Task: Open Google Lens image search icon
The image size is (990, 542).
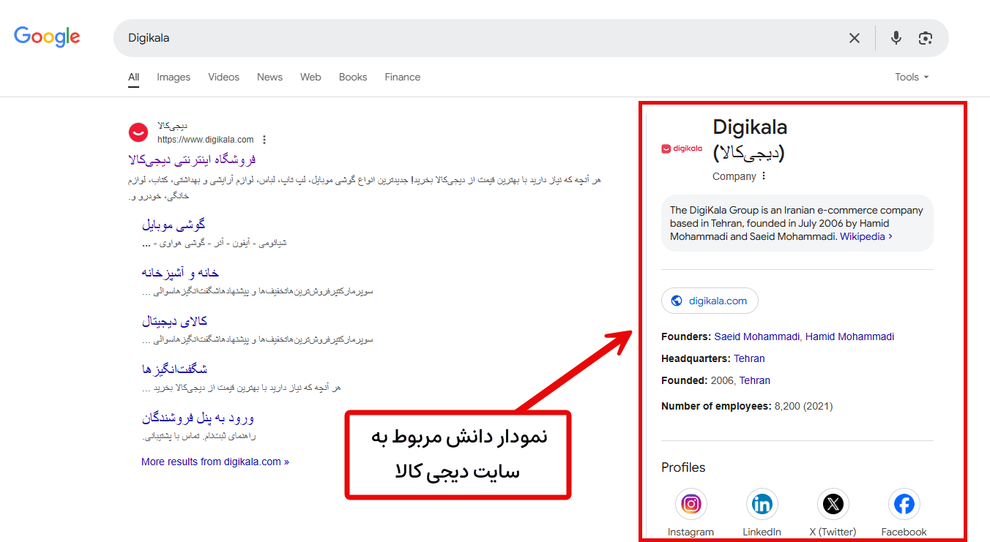Action: click(926, 38)
